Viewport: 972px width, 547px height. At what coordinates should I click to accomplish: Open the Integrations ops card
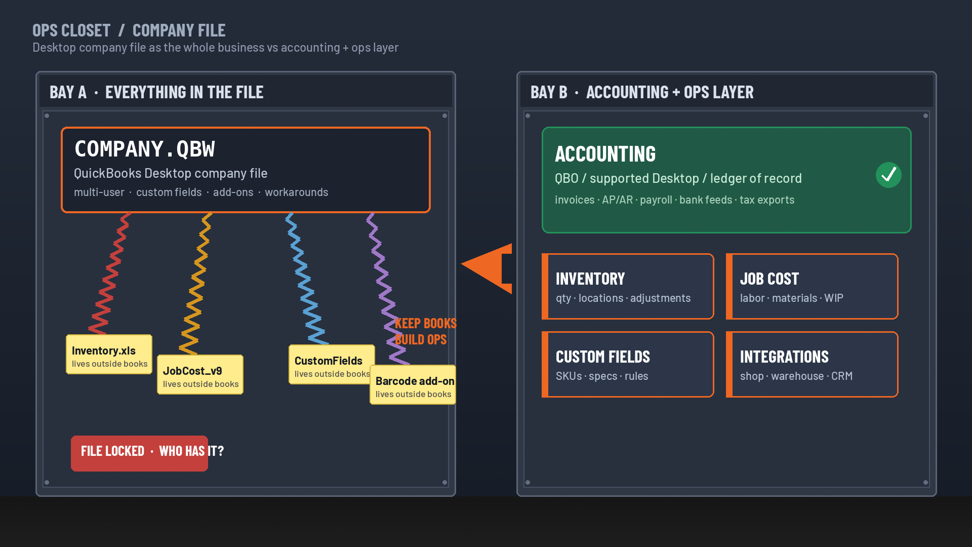[812, 364]
